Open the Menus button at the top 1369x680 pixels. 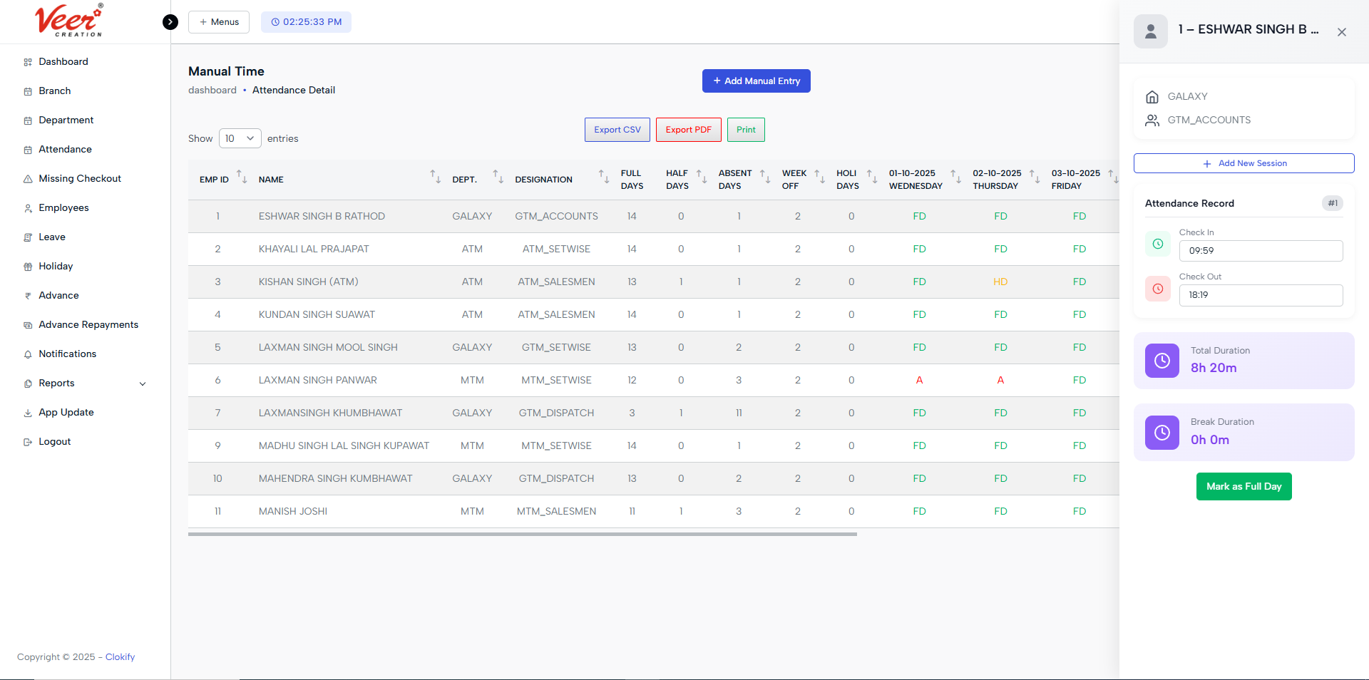(x=218, y=22)
